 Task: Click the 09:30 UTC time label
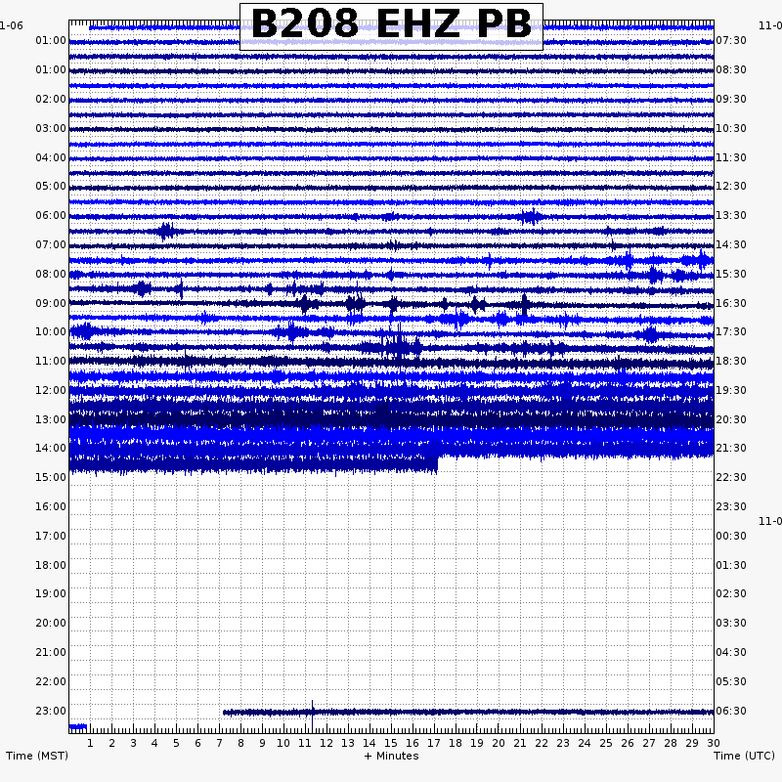click(x=731, y=99)
